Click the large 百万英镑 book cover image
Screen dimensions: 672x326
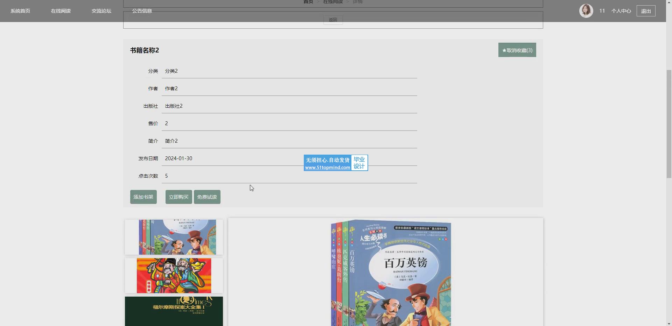(x=391, y=273)
